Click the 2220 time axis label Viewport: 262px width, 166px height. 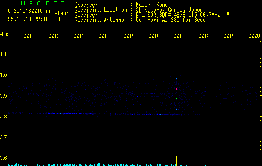tap(254, 36)
